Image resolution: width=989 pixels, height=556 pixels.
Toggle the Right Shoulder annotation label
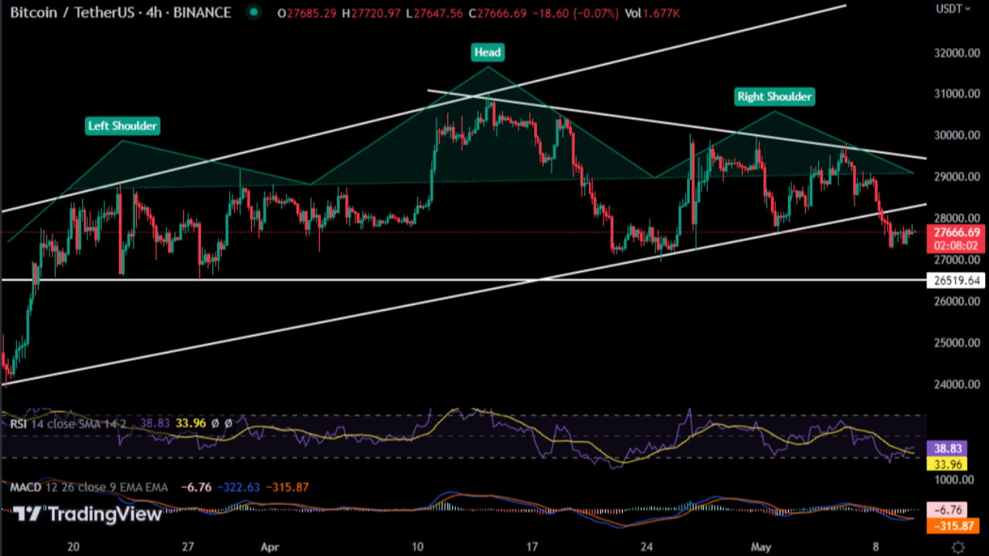[x=774, y=97]
